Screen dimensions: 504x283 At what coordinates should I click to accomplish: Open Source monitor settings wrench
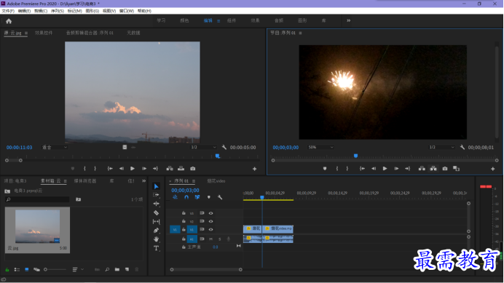coord(224,147)
